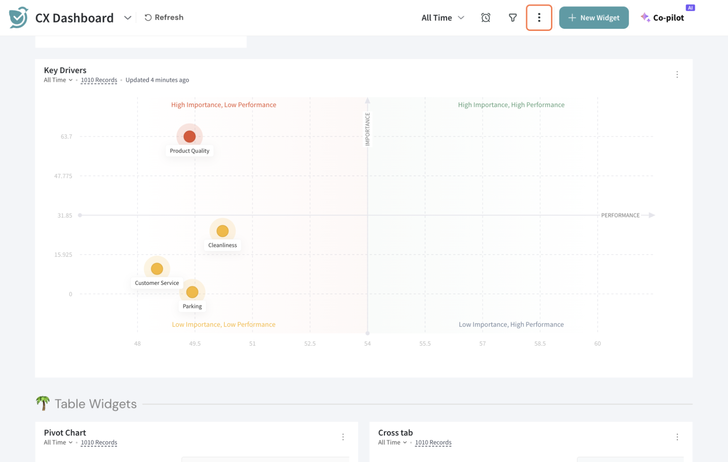Click the Customer Service data point

click(x=157, y=269)
